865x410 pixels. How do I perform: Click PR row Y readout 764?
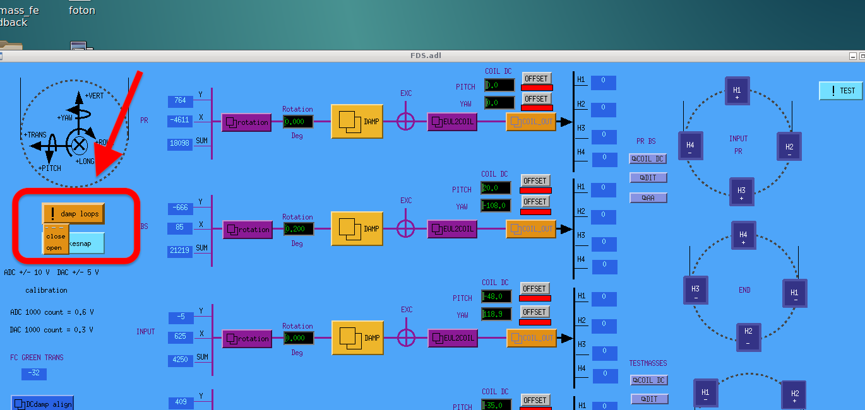(x=181, y=101)
